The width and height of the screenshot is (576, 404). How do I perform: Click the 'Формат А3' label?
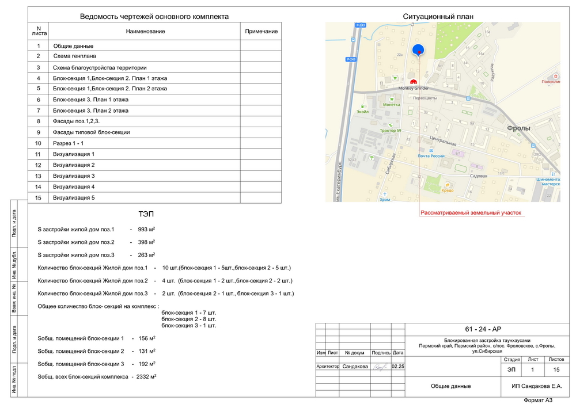click(x=538, y=401)
